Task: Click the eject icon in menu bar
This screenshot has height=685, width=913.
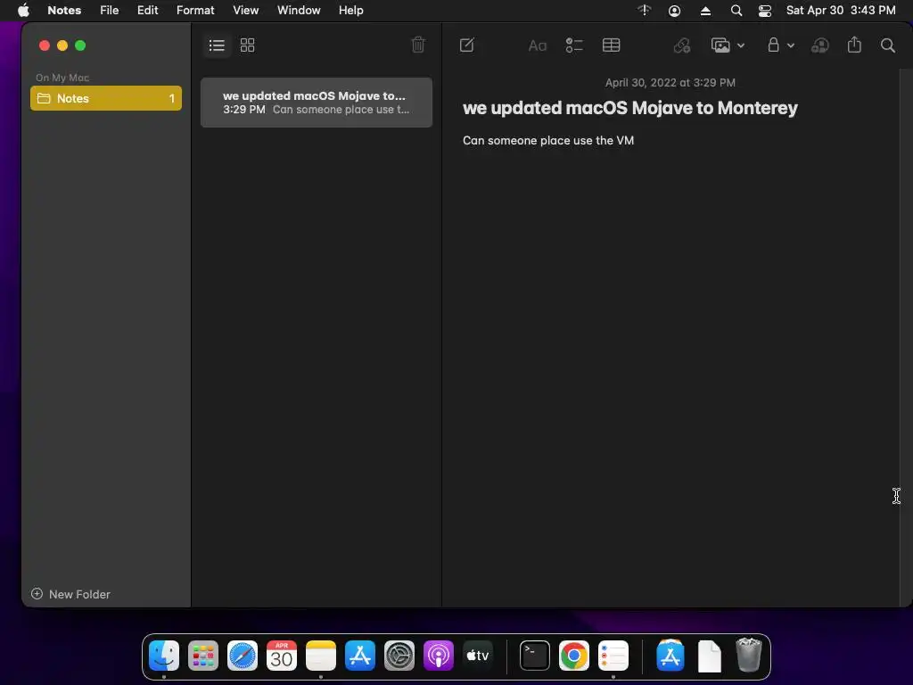Action: pos(705,11)
